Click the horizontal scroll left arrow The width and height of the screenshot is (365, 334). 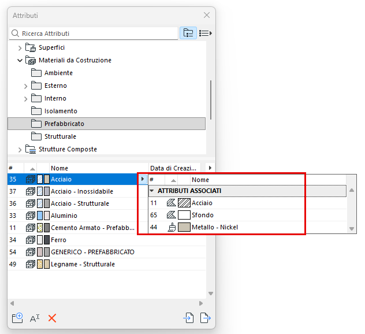[x=12, y=303]
